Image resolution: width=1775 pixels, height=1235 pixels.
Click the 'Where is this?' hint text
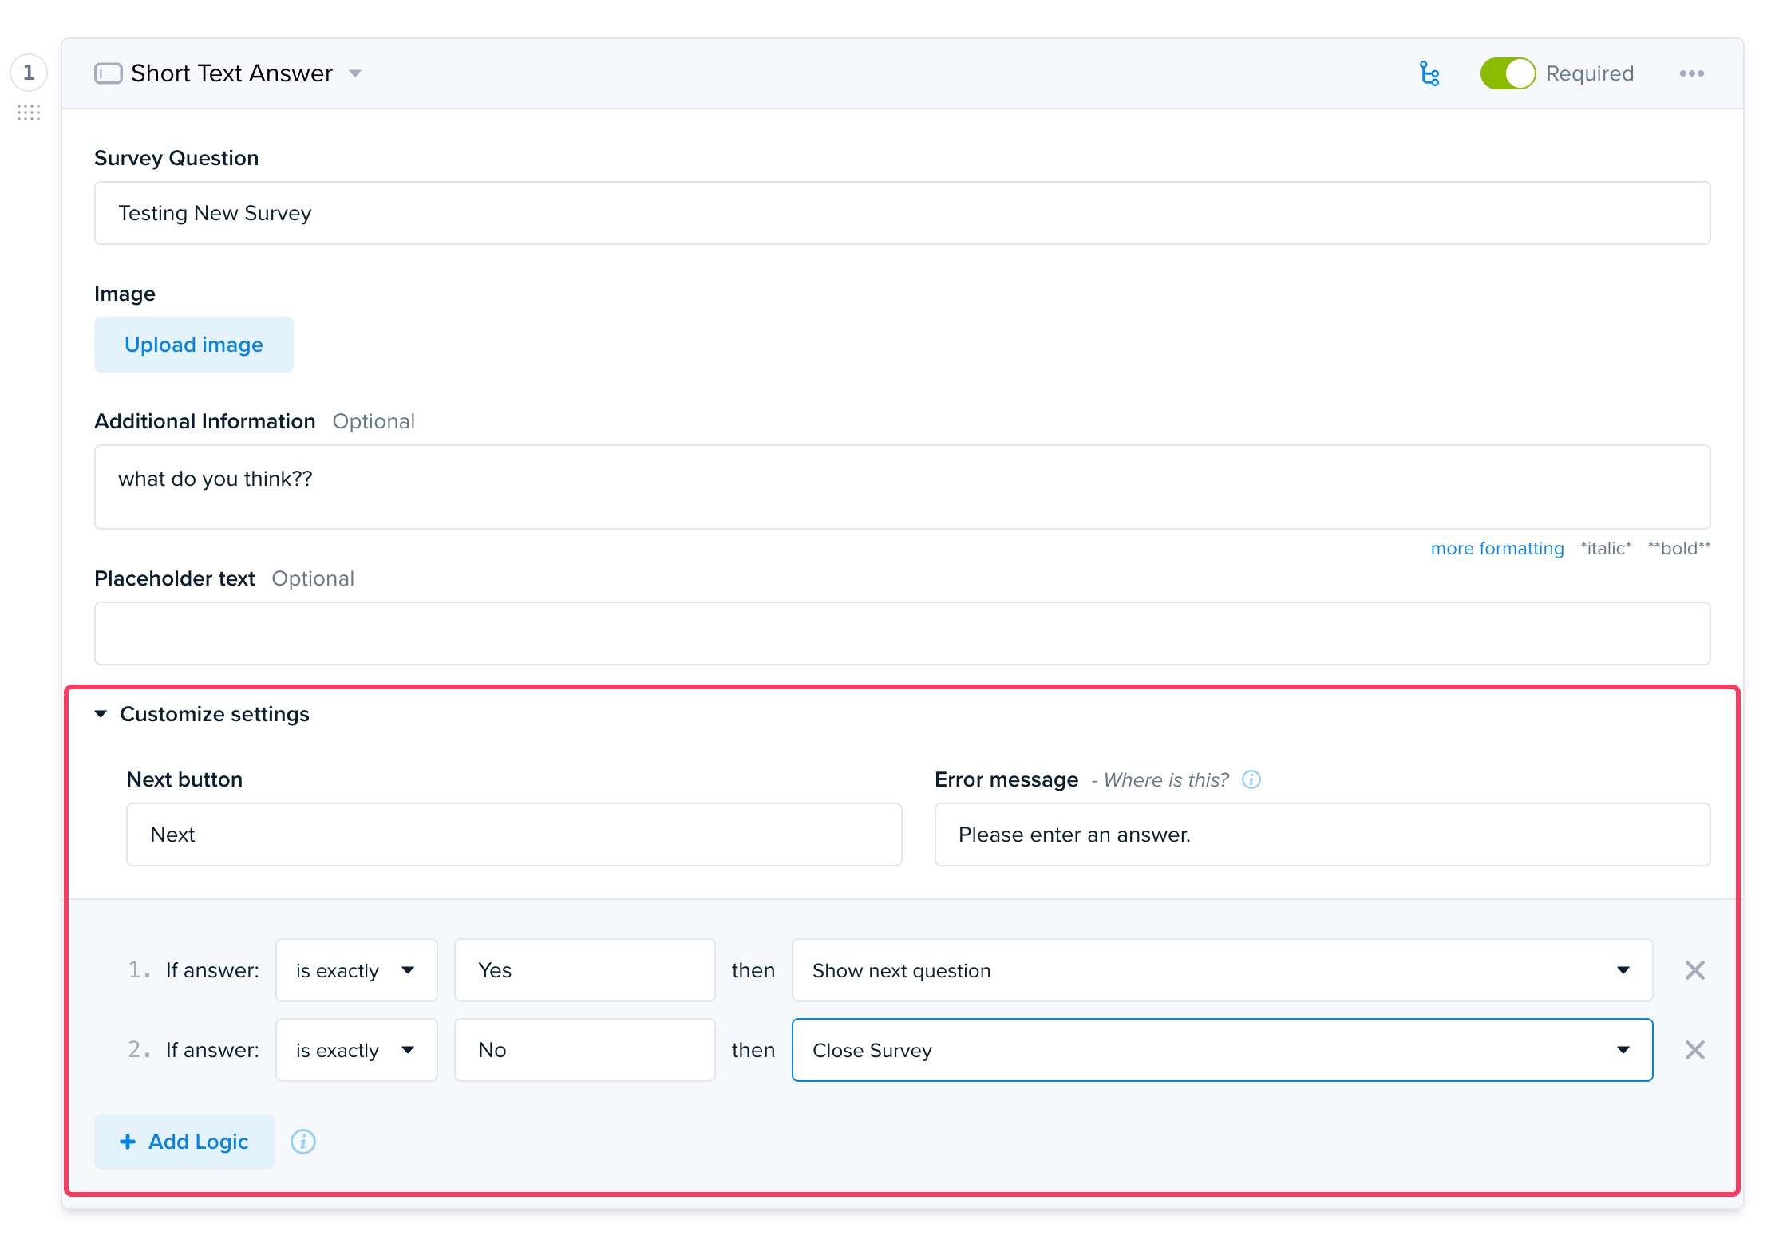pos(1166,779)
